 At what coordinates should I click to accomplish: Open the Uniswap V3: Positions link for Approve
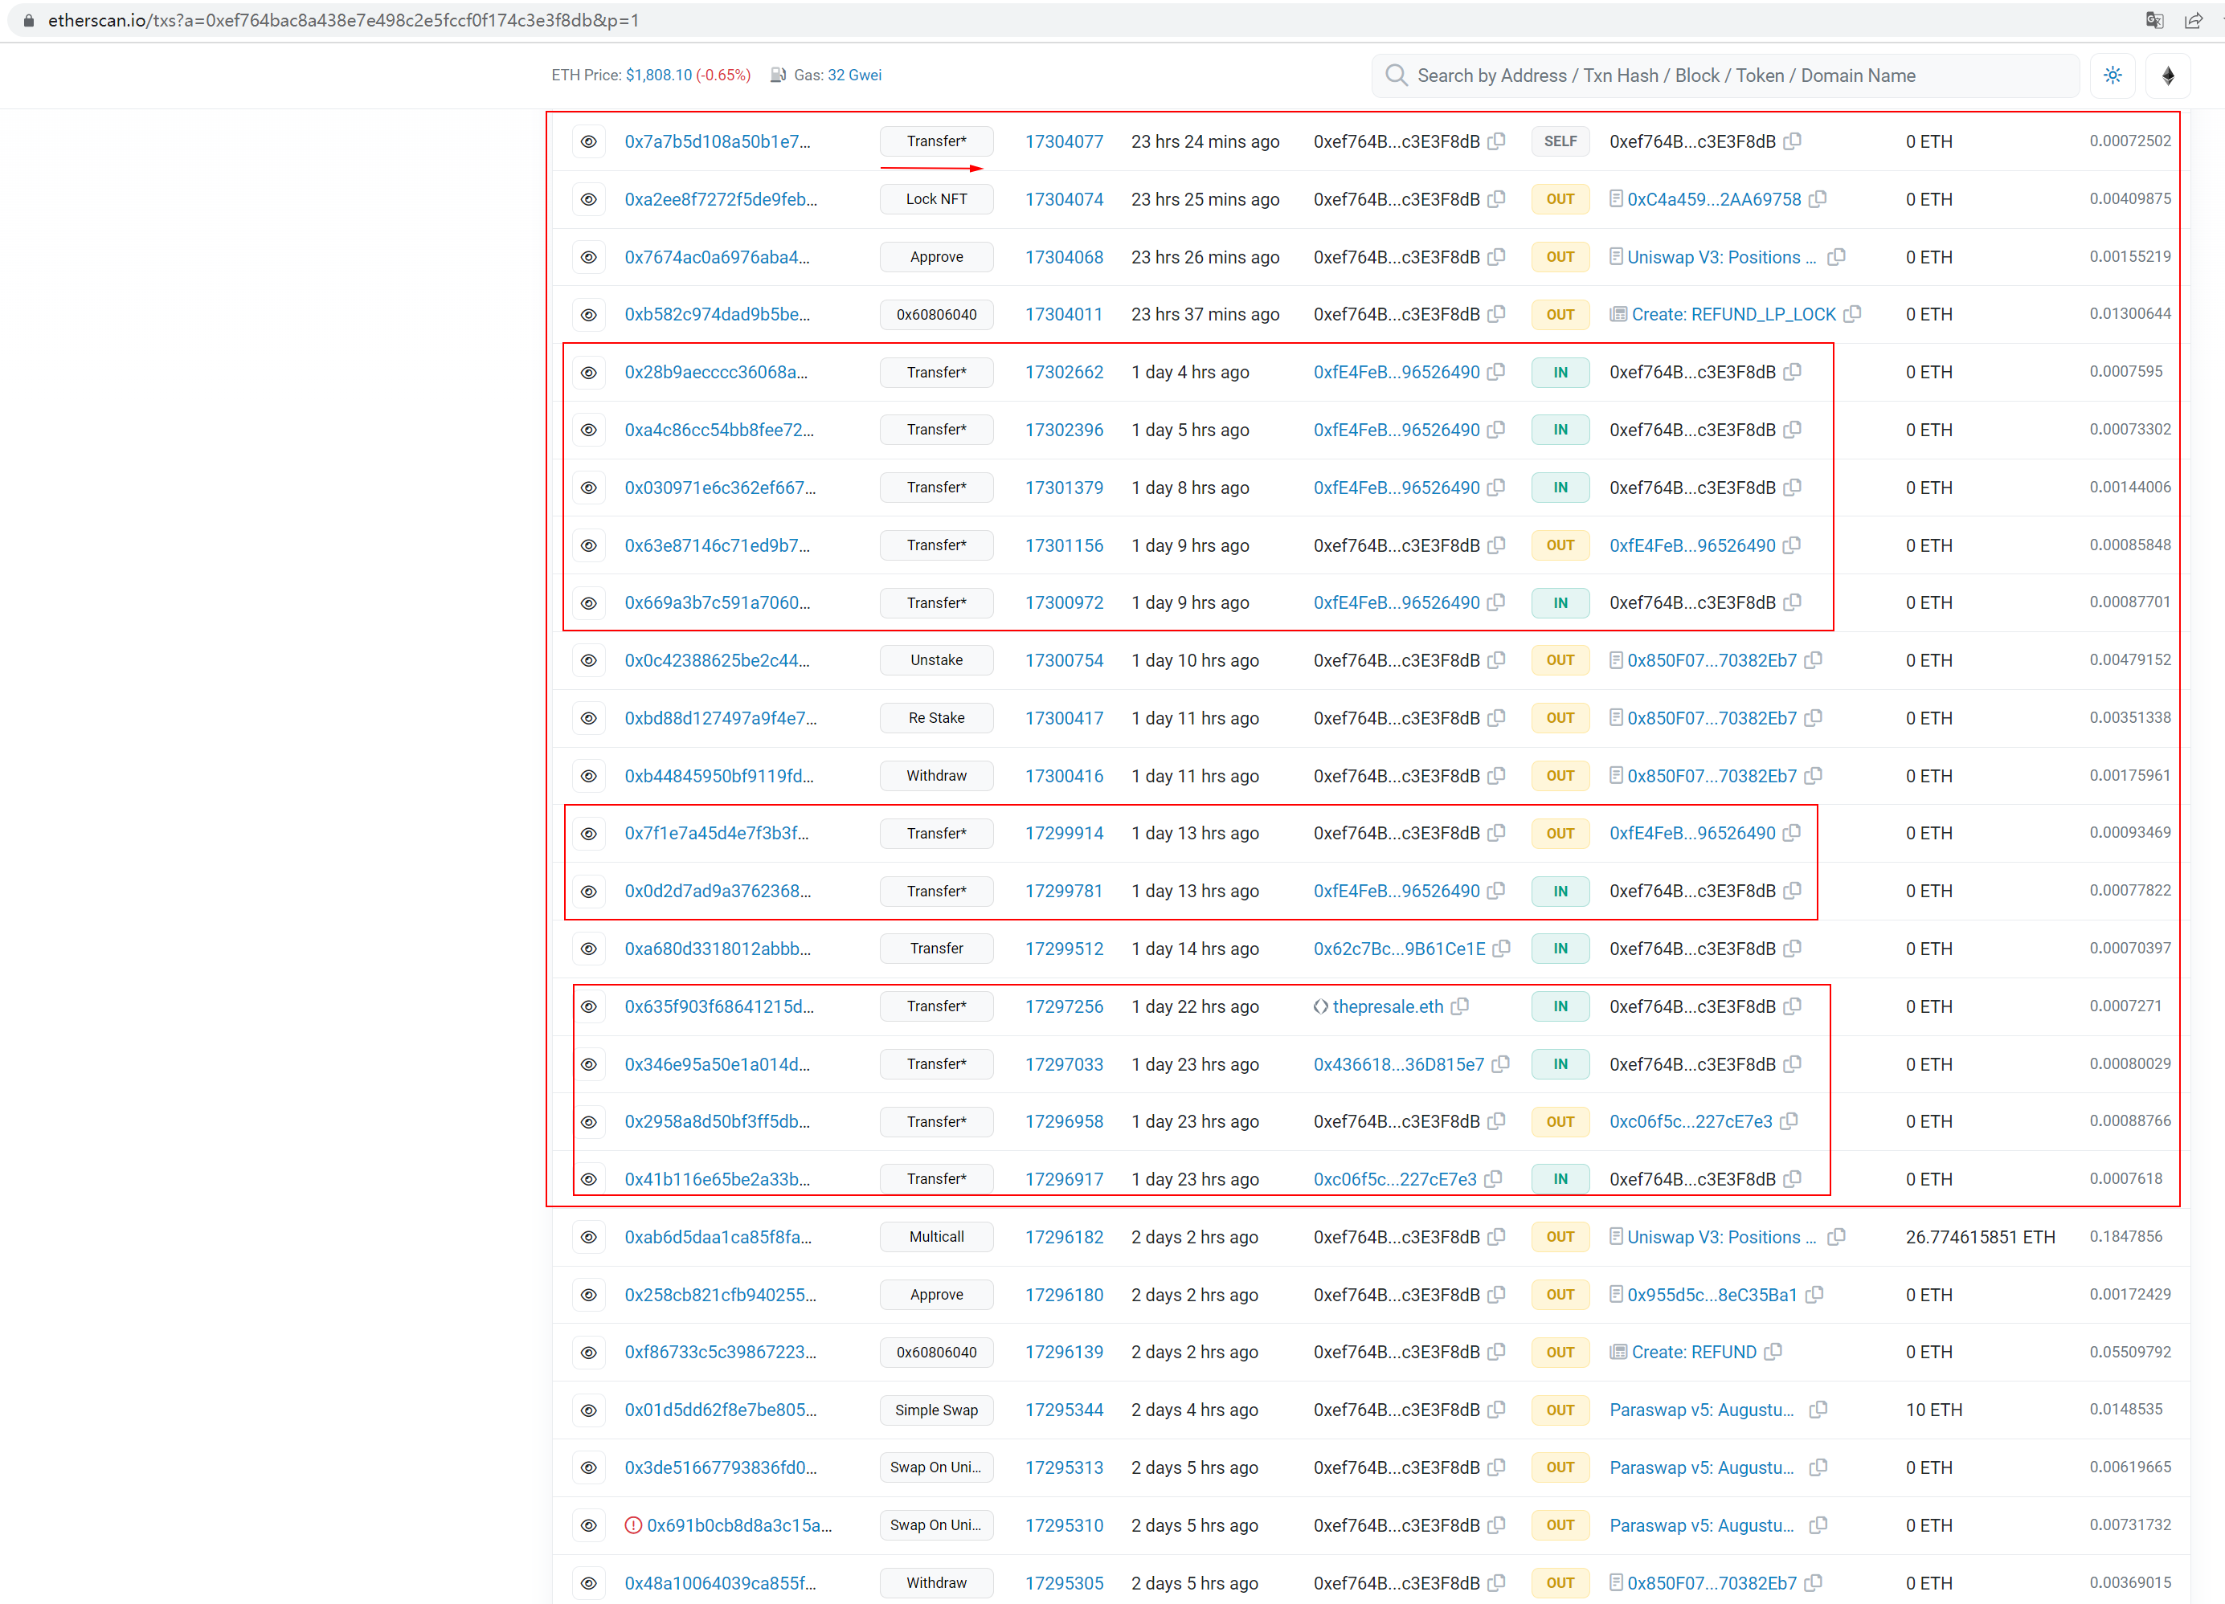click(x=1720, y=257)
